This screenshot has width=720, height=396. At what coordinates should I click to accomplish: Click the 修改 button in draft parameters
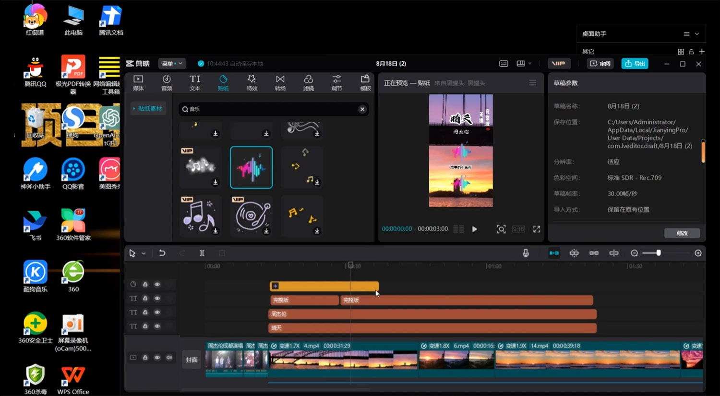point(682,233)
